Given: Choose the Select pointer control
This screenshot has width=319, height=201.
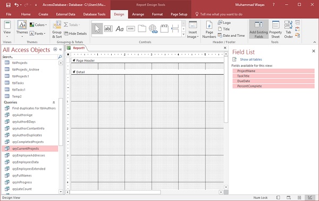Looking at the screenshot, I should (97, 29).
